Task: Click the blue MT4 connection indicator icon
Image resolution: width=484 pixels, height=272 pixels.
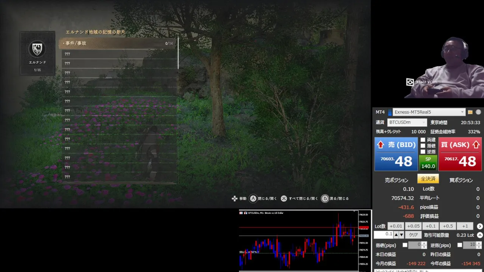Action: [389, 112]
